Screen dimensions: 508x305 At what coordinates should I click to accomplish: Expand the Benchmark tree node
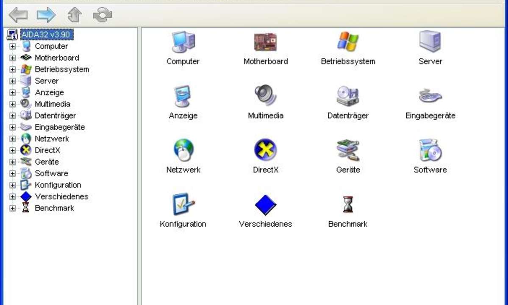click(12, 208)
